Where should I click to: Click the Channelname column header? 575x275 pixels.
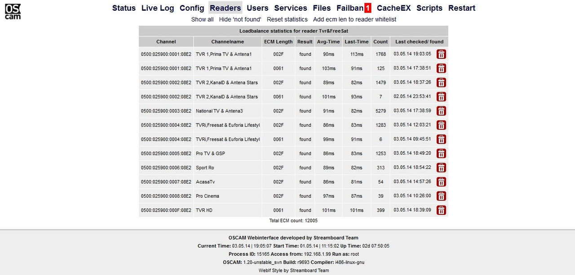[x=228, y=41]
